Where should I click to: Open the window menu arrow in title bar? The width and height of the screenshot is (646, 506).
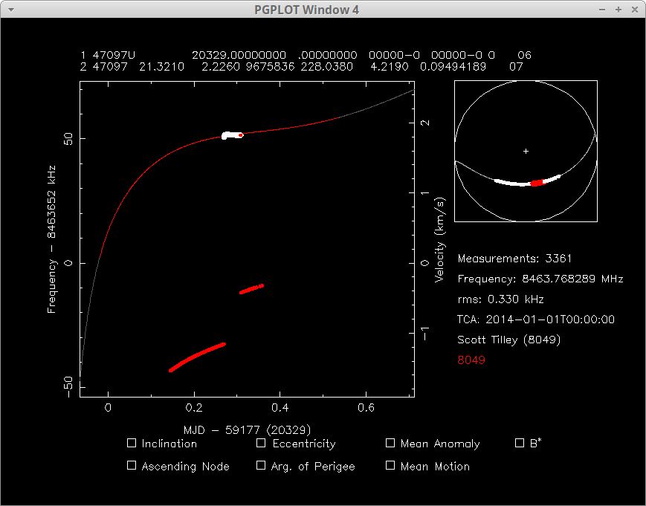coord(10,10)
